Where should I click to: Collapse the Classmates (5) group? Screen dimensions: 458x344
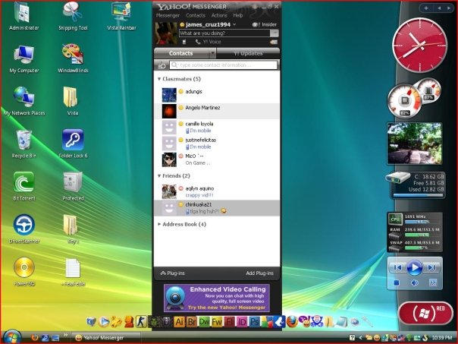(159, 79)
